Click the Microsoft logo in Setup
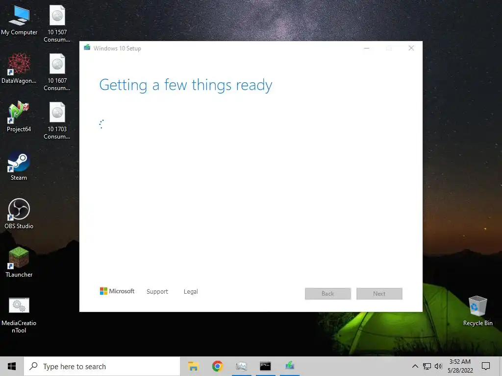502x376 pixels. 117,291
